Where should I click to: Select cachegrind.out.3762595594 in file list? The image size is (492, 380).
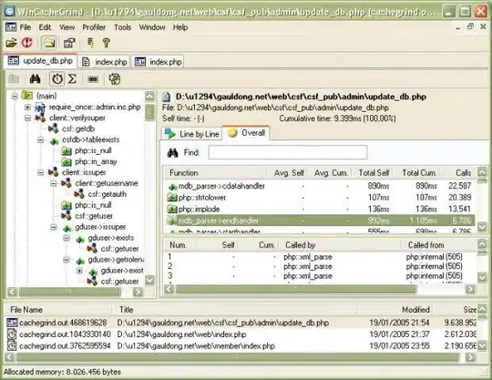[x=241, y=346]
